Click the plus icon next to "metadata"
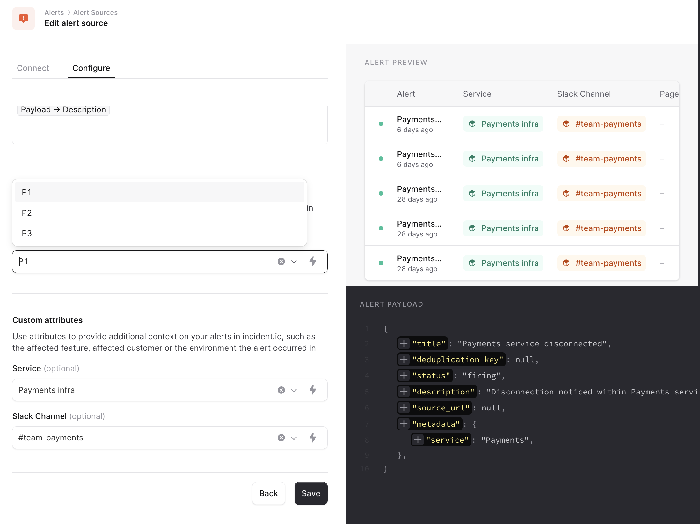This screenshot has height=524, width=700. coord(404,424)
